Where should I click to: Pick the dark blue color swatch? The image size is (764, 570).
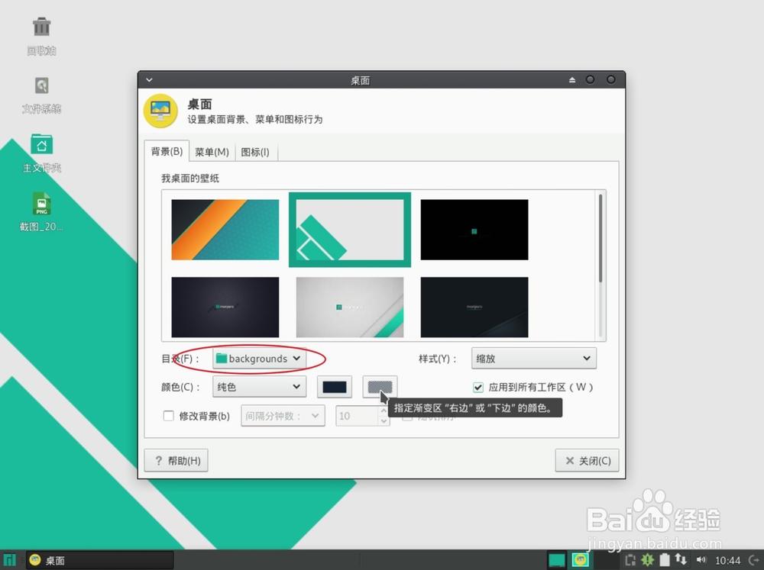pyautogui.click(x=335, y=387)
